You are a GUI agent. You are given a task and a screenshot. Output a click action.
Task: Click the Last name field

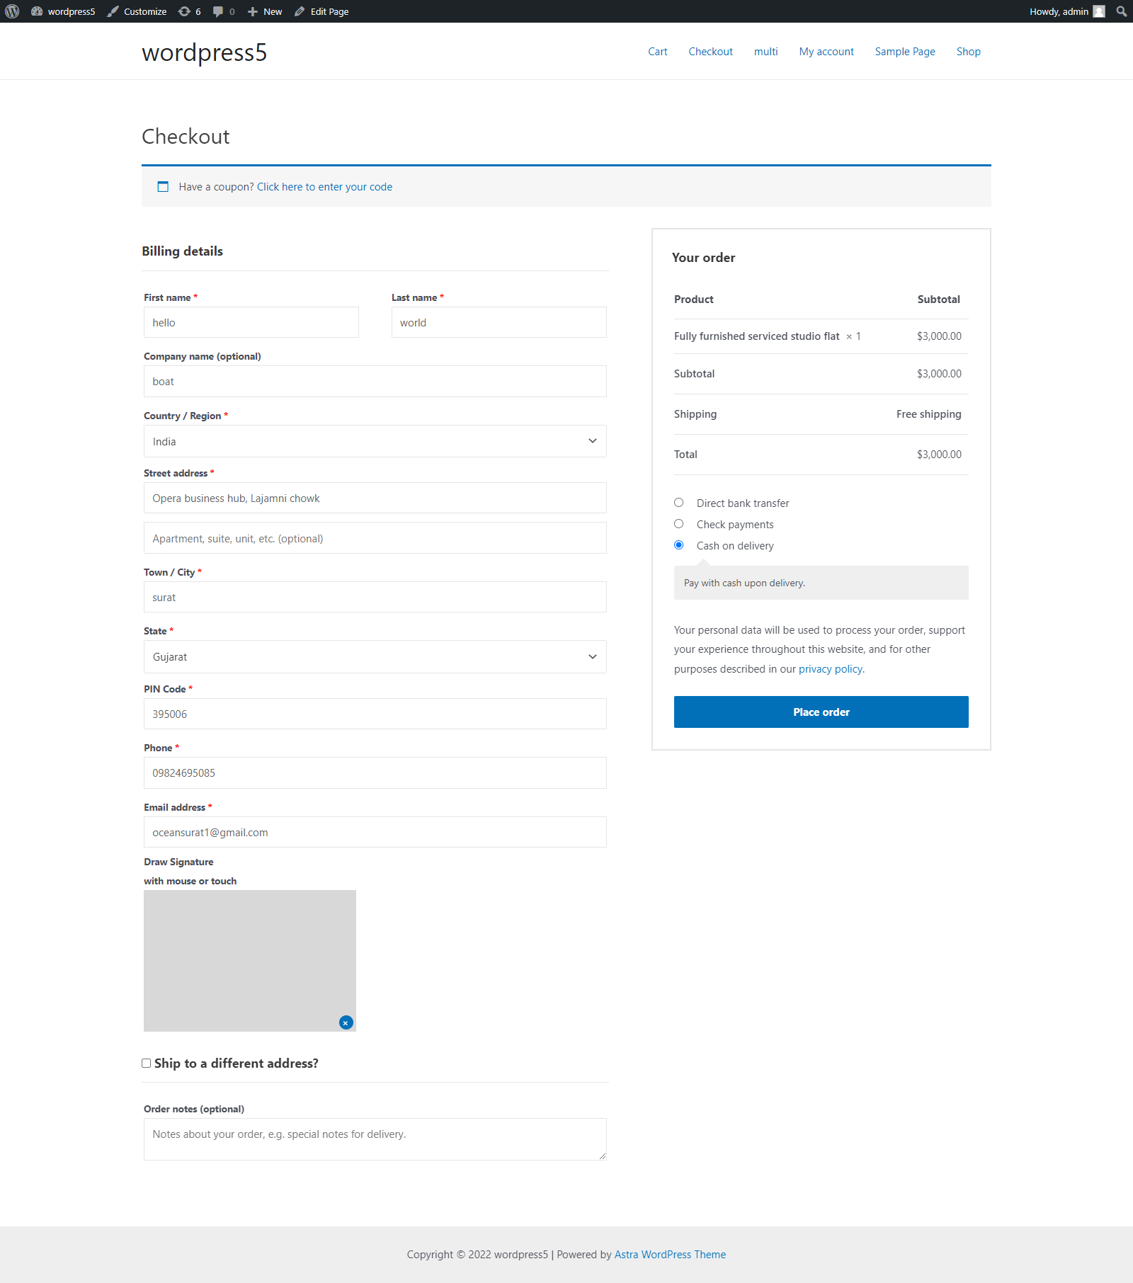point(499,322)
